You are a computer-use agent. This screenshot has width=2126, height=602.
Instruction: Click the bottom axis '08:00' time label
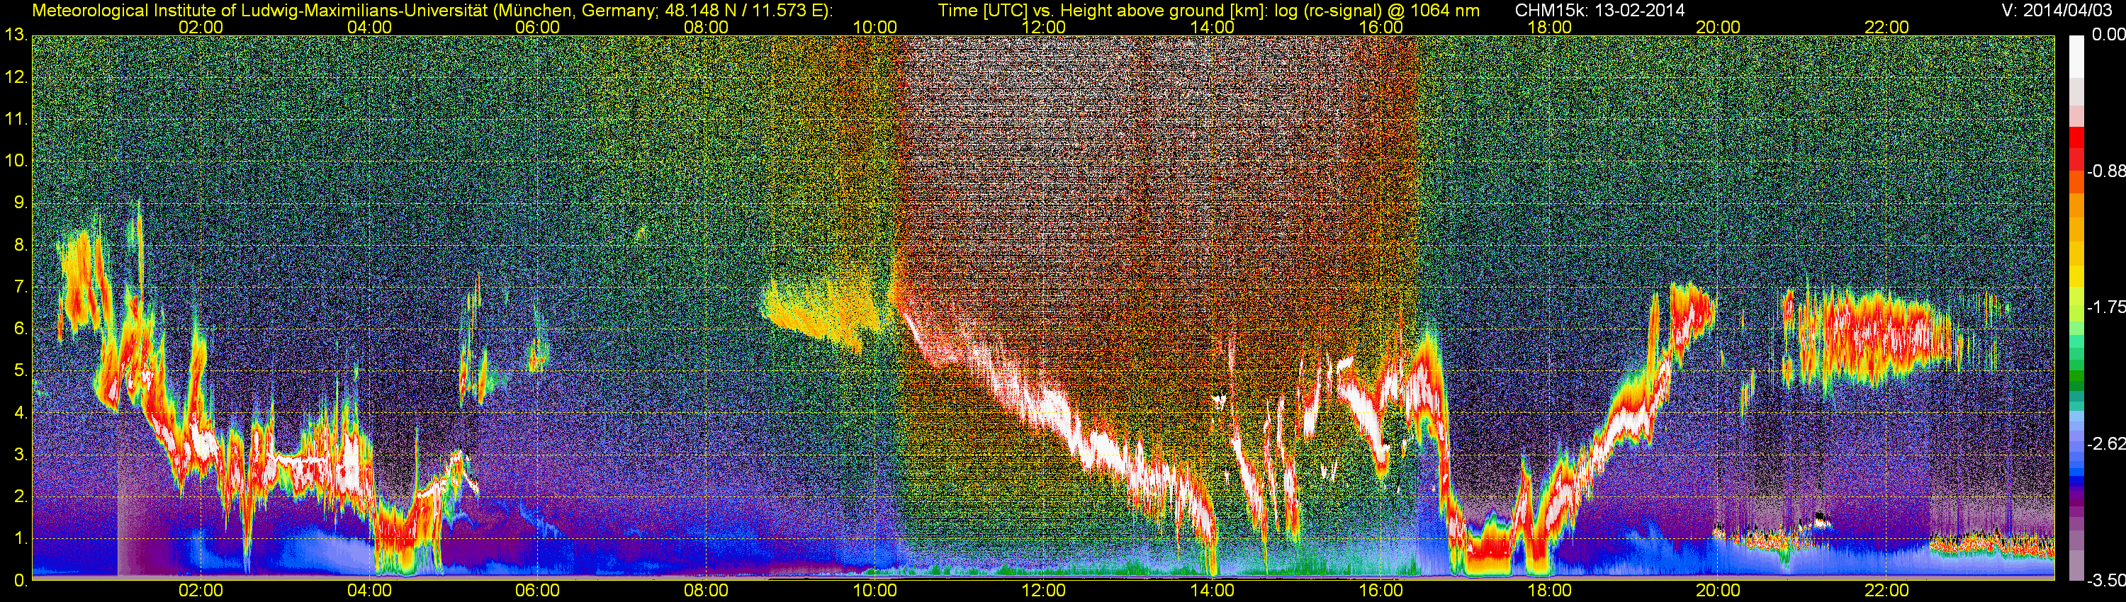click(x=707, y=591)
